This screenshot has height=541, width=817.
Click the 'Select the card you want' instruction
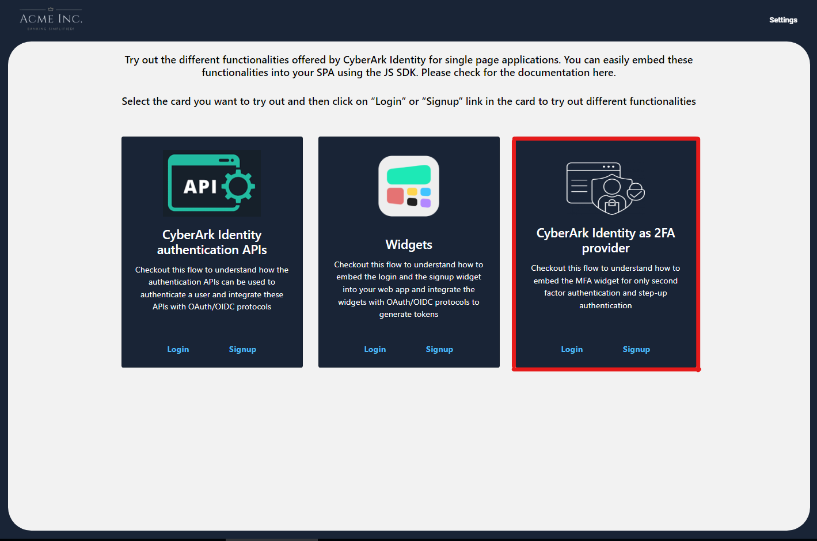(409, 101)
